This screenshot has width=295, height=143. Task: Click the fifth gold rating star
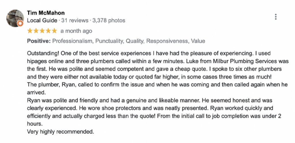click(54, 31)
